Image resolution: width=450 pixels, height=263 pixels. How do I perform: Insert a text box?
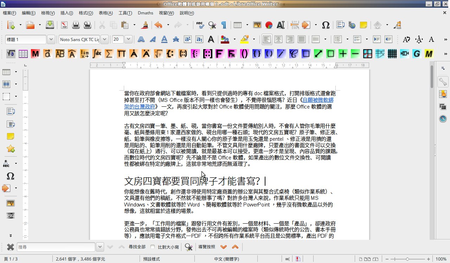[x=281, y=25]
